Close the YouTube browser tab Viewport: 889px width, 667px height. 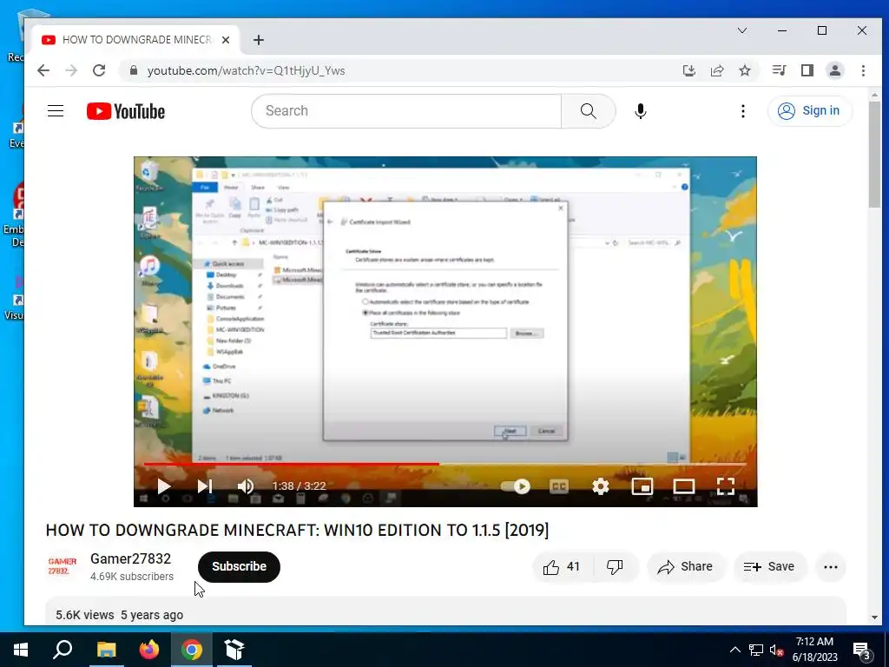[x=226, y=40]
